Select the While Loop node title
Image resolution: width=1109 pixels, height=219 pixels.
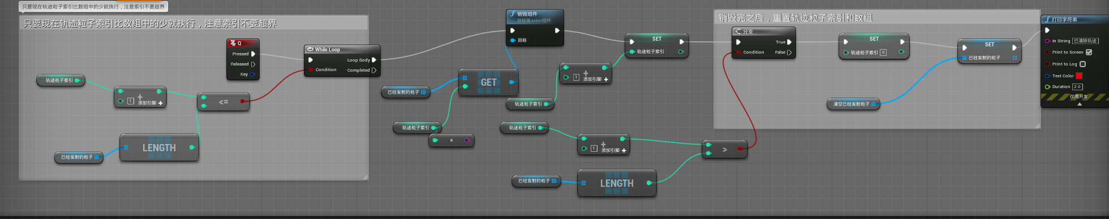pos(328,50)
